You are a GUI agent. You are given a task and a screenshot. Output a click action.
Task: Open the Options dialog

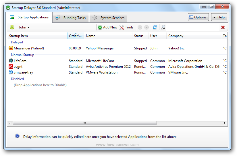tap(198, 17)
